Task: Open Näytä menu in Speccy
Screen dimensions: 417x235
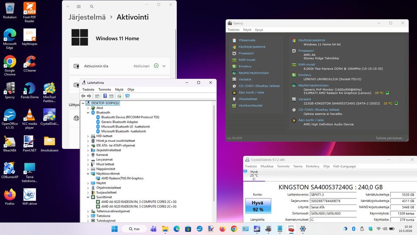Action: click(x=247, y=30)
